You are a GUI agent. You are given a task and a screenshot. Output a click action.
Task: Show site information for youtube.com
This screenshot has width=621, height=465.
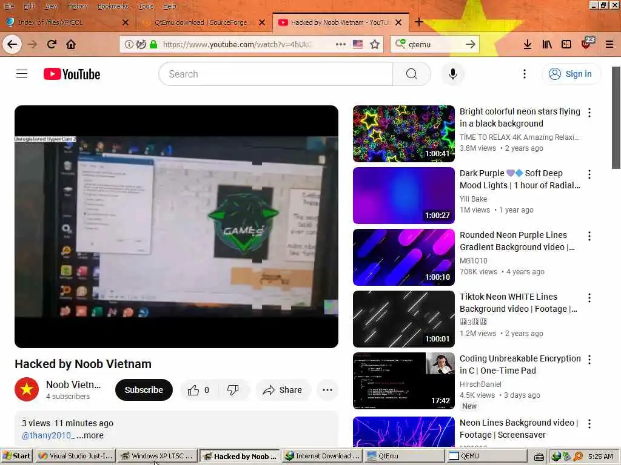129,44
